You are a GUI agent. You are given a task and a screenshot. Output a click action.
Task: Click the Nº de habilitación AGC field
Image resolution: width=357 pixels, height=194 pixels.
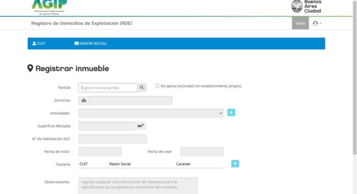(x=112, y=139)
